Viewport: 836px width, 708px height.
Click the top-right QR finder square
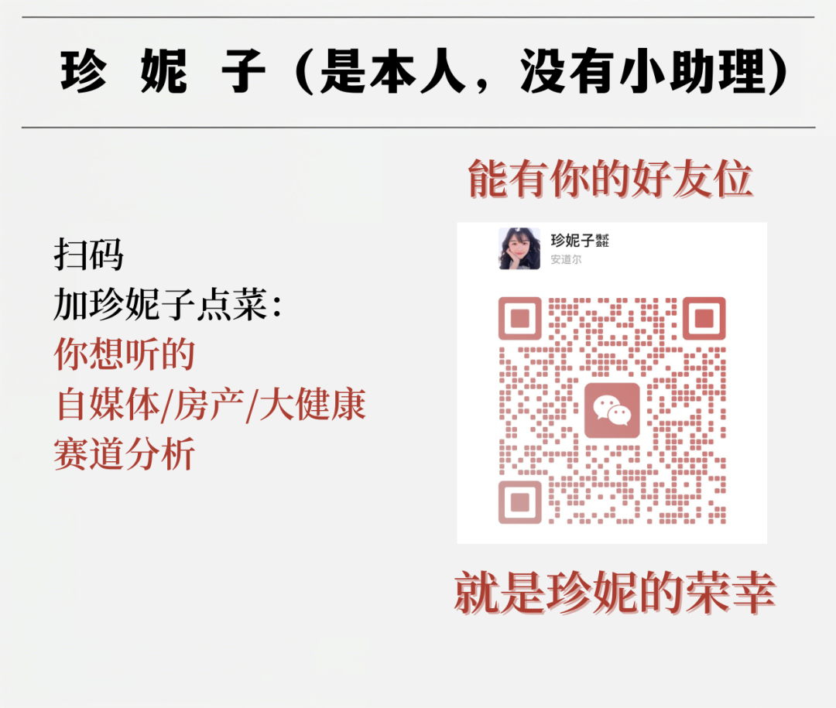704,318
